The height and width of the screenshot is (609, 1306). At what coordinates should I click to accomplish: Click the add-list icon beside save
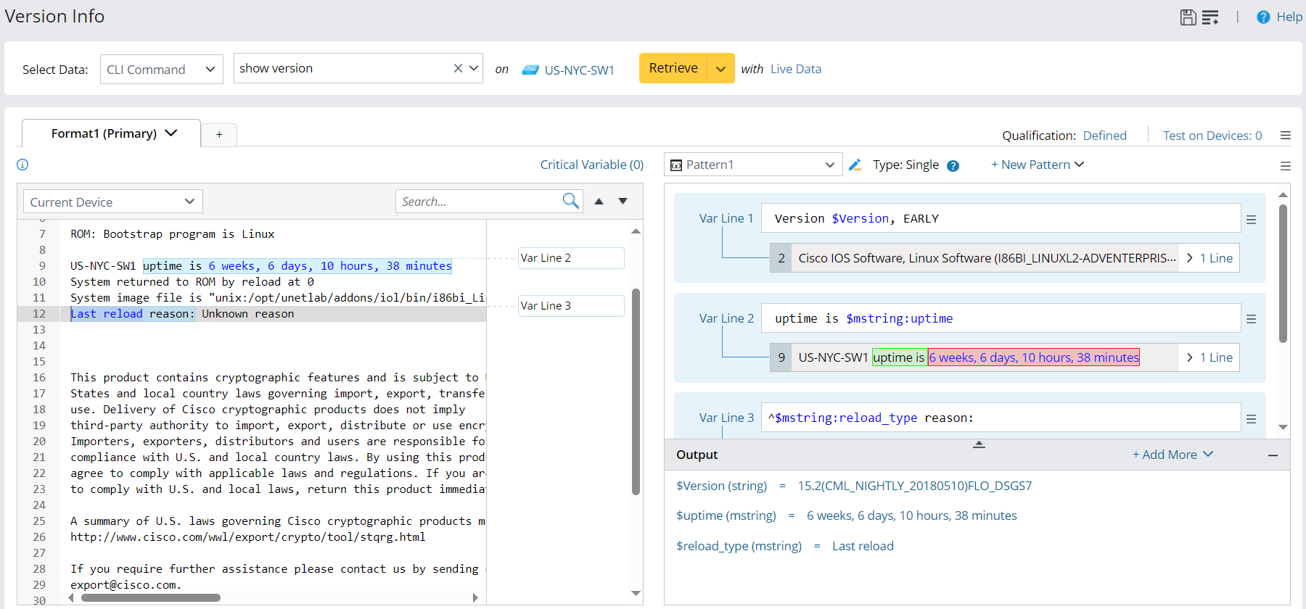pyautogui.click(x=1210, y=17)
